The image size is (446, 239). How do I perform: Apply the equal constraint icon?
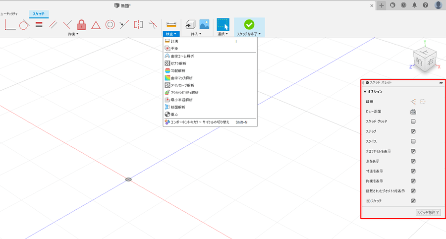click(x=39, y=25)
